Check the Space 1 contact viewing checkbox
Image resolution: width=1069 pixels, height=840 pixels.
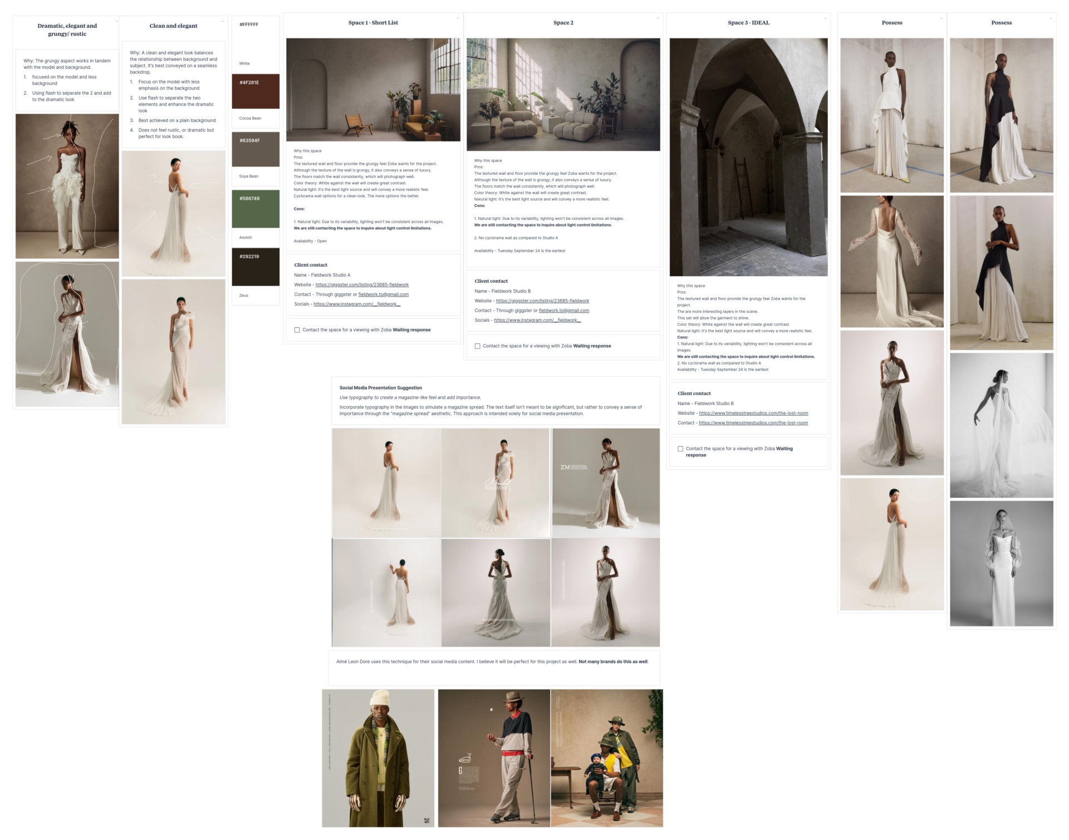[x=297, y=330]
